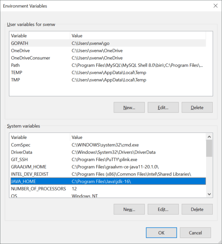Viewport: 222px width, 244px height.
Task: Select the GOPATH user variable row
Action: pos(108,43)
